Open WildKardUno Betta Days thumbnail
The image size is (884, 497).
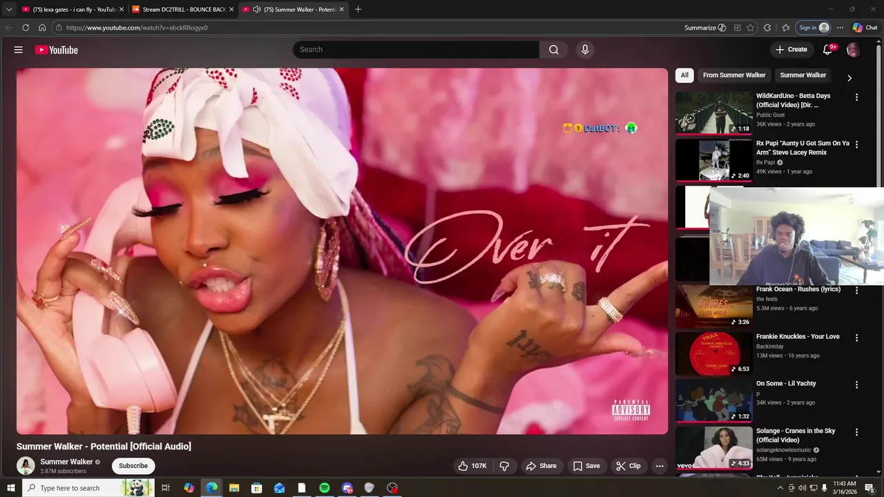tap(713, 113)
